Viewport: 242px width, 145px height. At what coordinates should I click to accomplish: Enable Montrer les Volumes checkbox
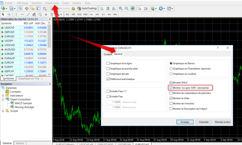171,103
